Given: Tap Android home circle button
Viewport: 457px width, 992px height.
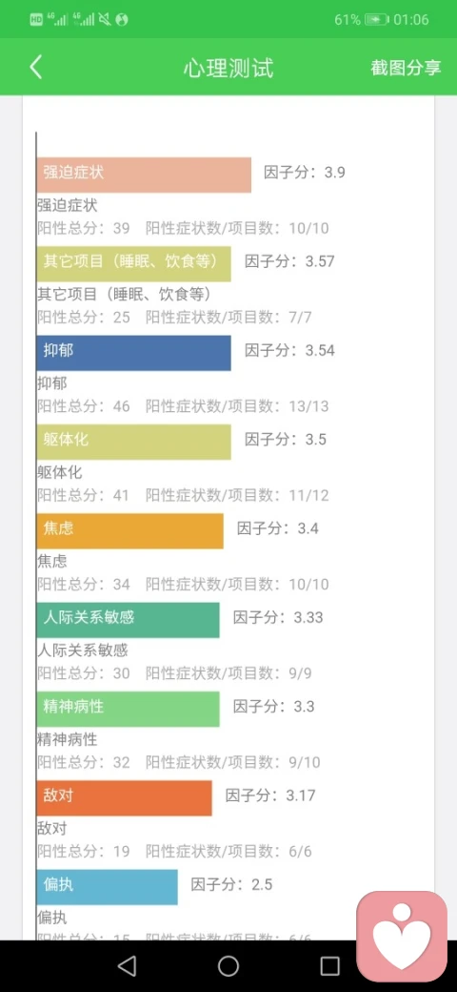Looking at the screenshot, I should point(228,965).
